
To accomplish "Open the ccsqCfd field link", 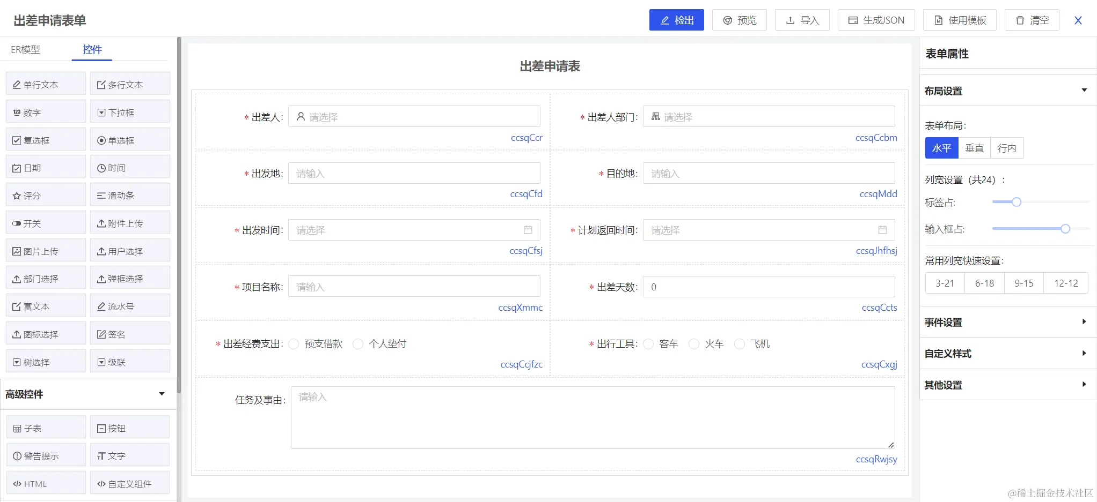I will point(526,194).
